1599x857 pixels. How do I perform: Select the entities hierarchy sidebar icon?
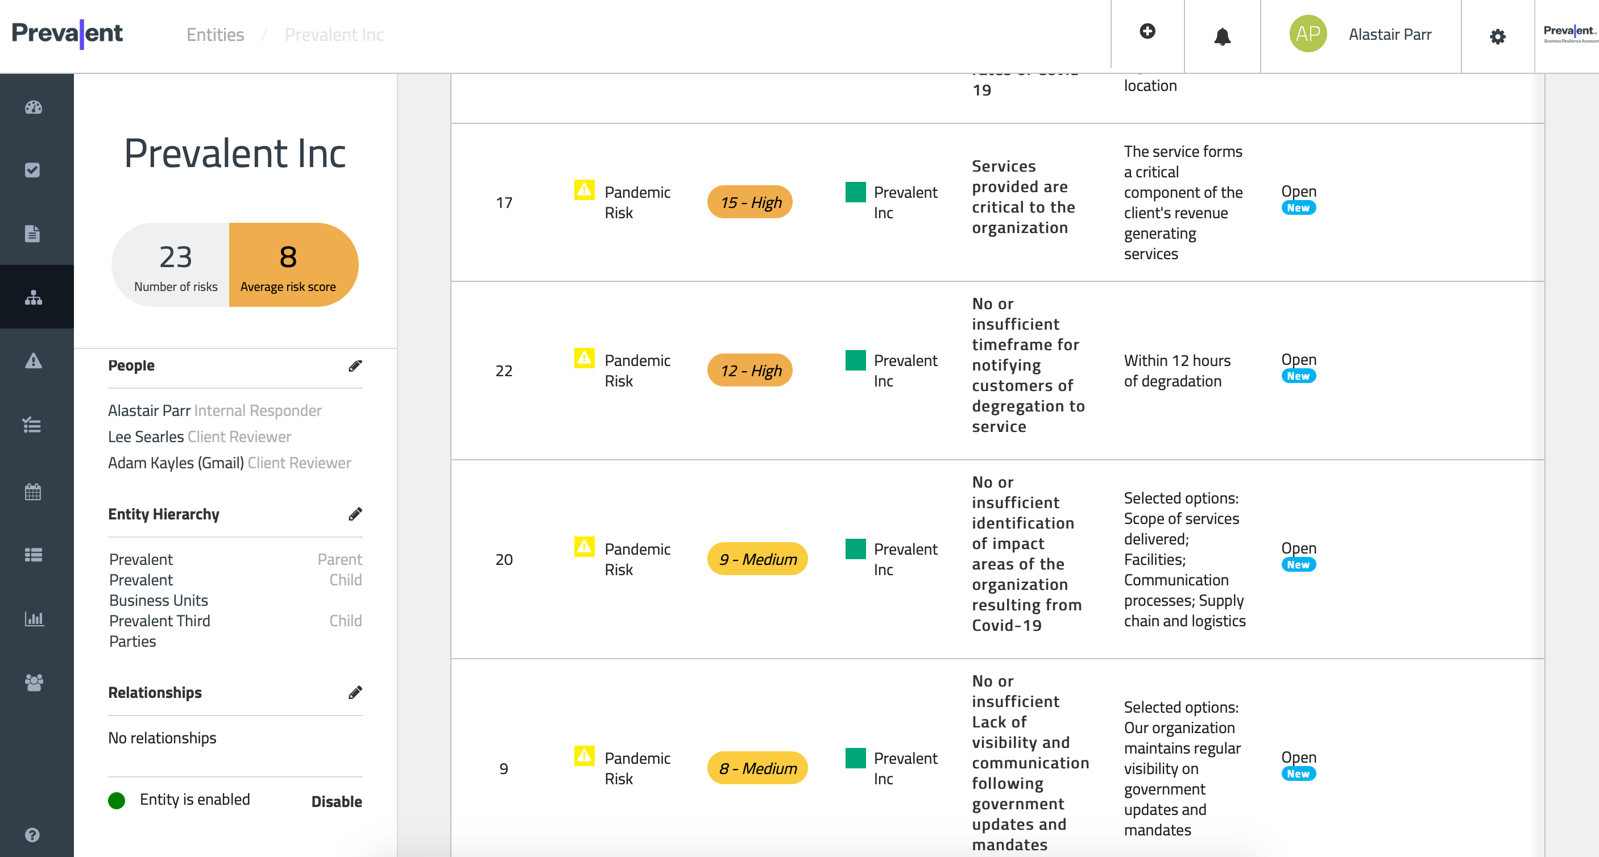pos(34,298)
